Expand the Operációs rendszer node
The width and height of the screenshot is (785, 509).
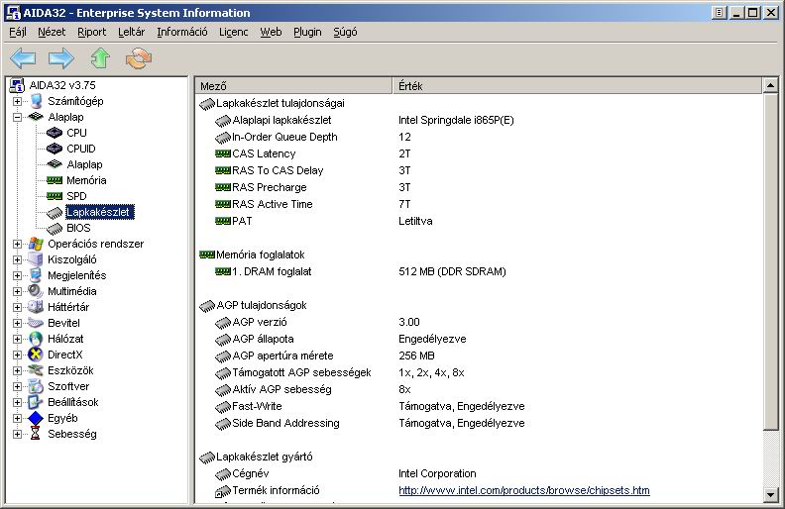tap(18, 244)
